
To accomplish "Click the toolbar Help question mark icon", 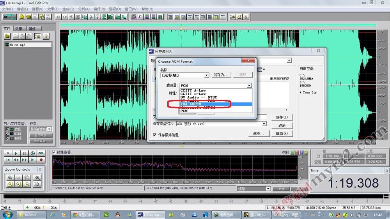I will click(246, 17).
